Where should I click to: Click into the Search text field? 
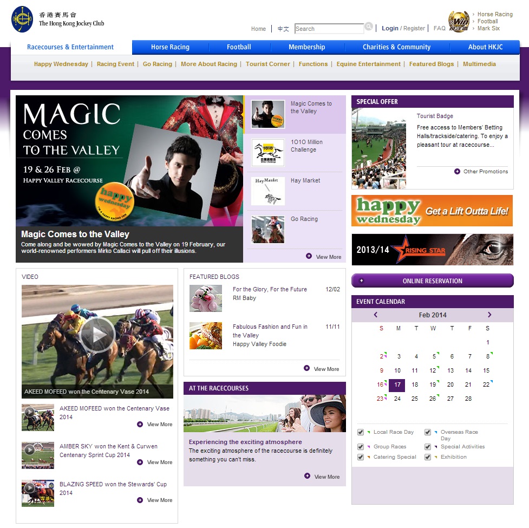(x=329, y=29)
